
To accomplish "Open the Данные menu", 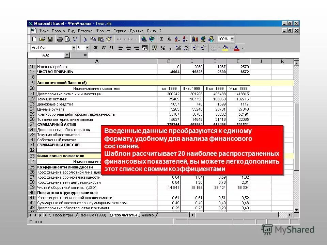I will (x=136, y=31).
